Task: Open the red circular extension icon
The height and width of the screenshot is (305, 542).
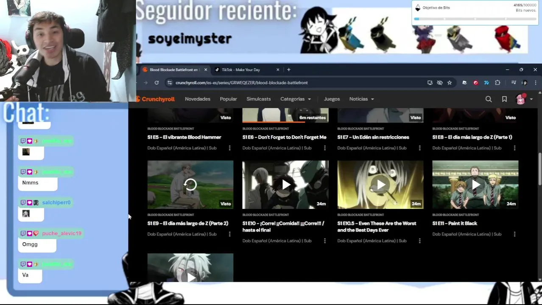Action: click(475, 83)
